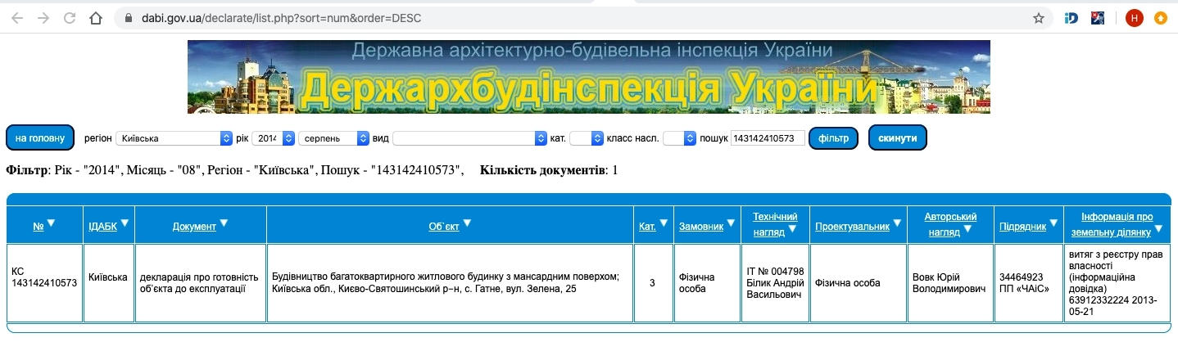The image size is (1178, 342).
Task: Click the Авторський нагляд header link
Action: coord(950,223)
